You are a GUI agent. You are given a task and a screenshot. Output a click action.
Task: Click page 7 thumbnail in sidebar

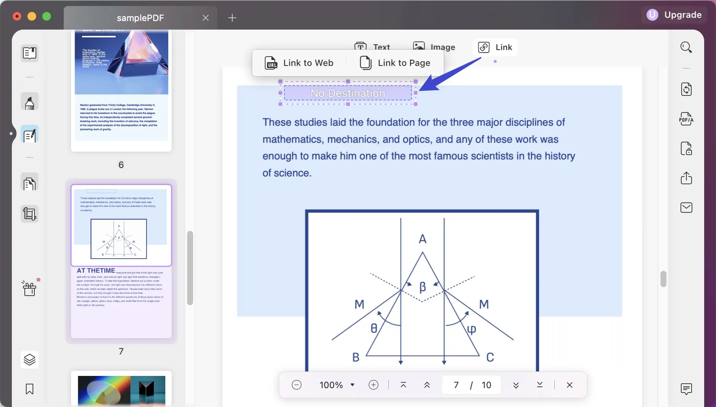point(121,261)
